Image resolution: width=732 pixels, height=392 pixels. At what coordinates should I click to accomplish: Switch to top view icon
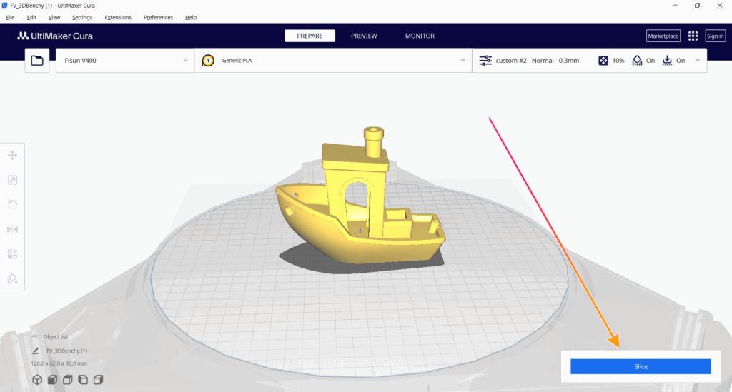[x=68, y=380]
